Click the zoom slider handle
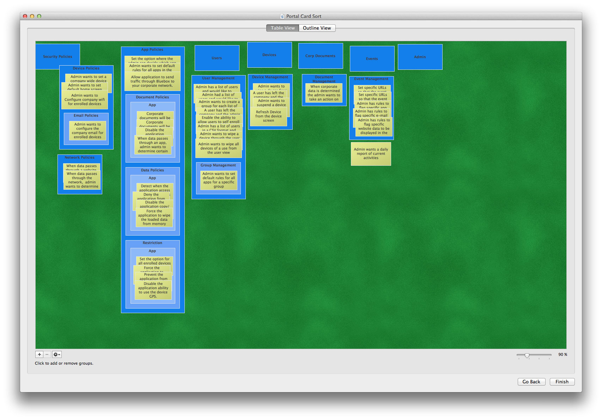Viewport: 602px width, 420px height. point(527,355)
